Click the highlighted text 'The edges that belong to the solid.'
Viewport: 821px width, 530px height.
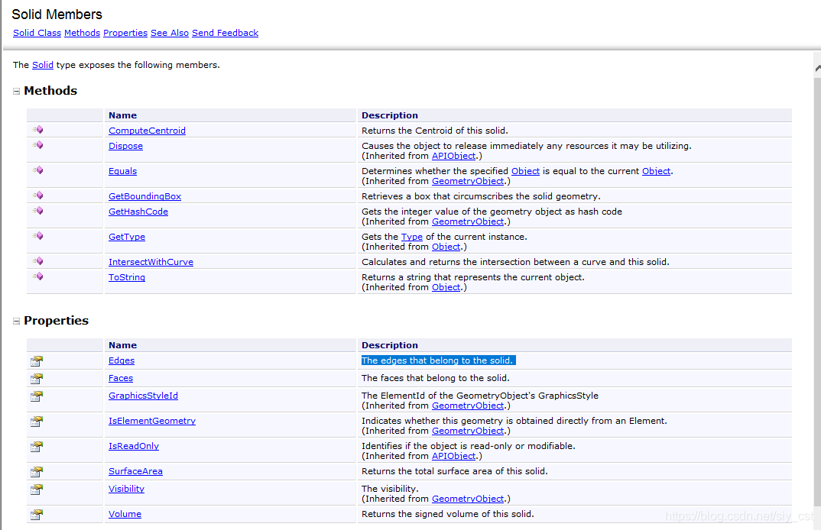coord(437,360)
